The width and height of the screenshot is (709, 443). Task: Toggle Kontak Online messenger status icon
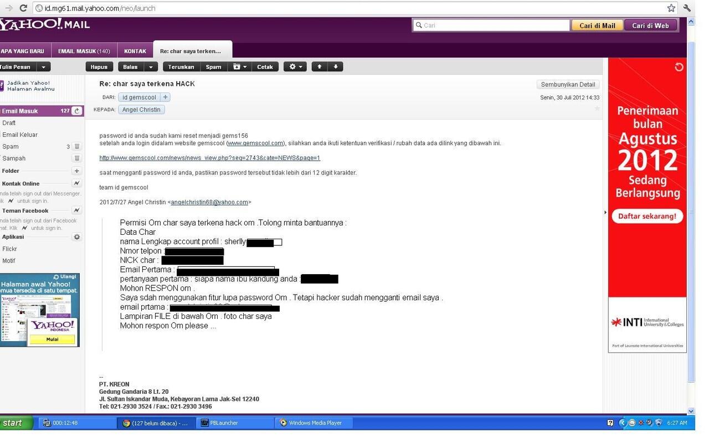pos(77,183)
